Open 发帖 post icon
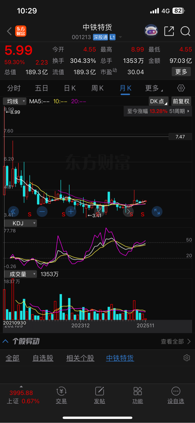This screenshot has width=195, height=423. [x=100, y=391]
